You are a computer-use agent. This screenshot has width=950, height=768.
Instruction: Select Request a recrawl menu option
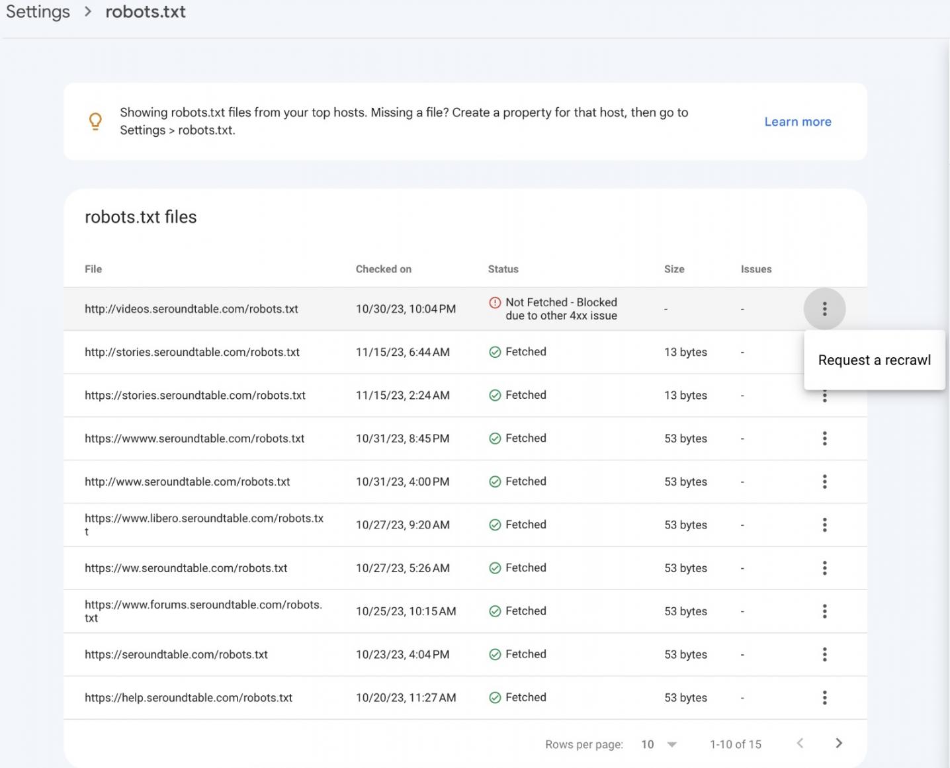point(874,360)
